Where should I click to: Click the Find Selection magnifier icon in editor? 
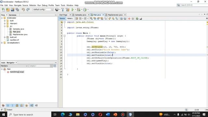(x=91, y=19)
